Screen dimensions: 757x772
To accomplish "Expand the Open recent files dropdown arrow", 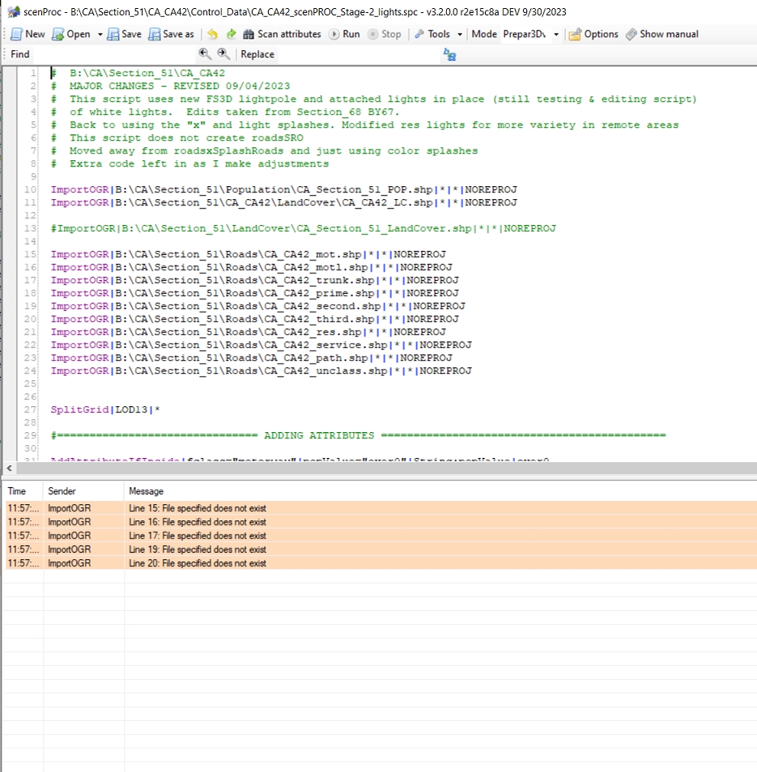I will (100, 35).
